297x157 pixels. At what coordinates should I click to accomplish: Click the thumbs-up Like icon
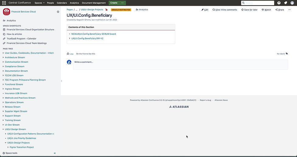(x=68, y=54)
